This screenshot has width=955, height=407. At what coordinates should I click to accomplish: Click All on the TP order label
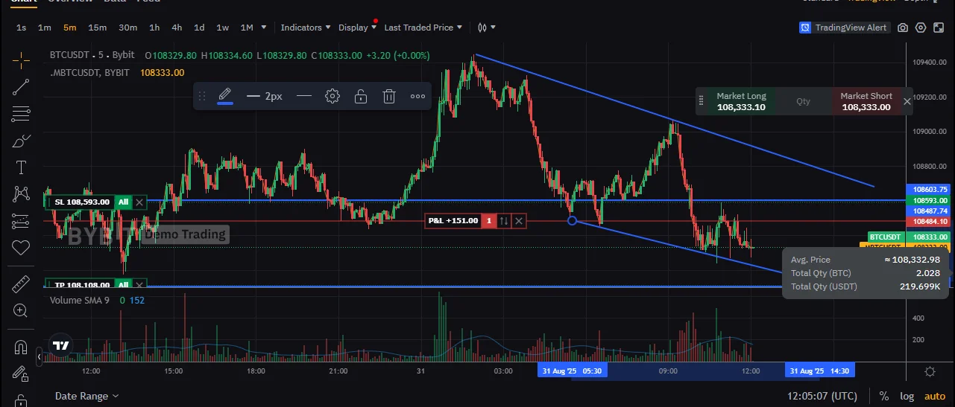123,284
